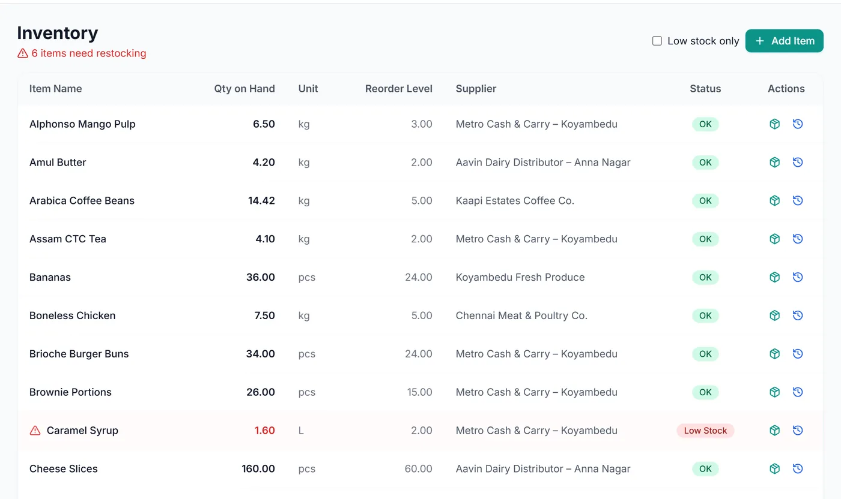Click the pcs unit in Brioche Burger Buns row

[x=307, y=354]
